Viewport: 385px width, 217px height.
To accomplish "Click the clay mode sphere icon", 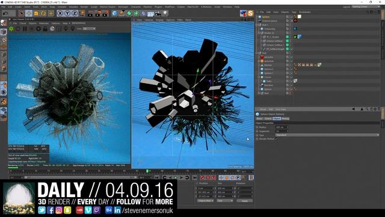I will 52,29.
